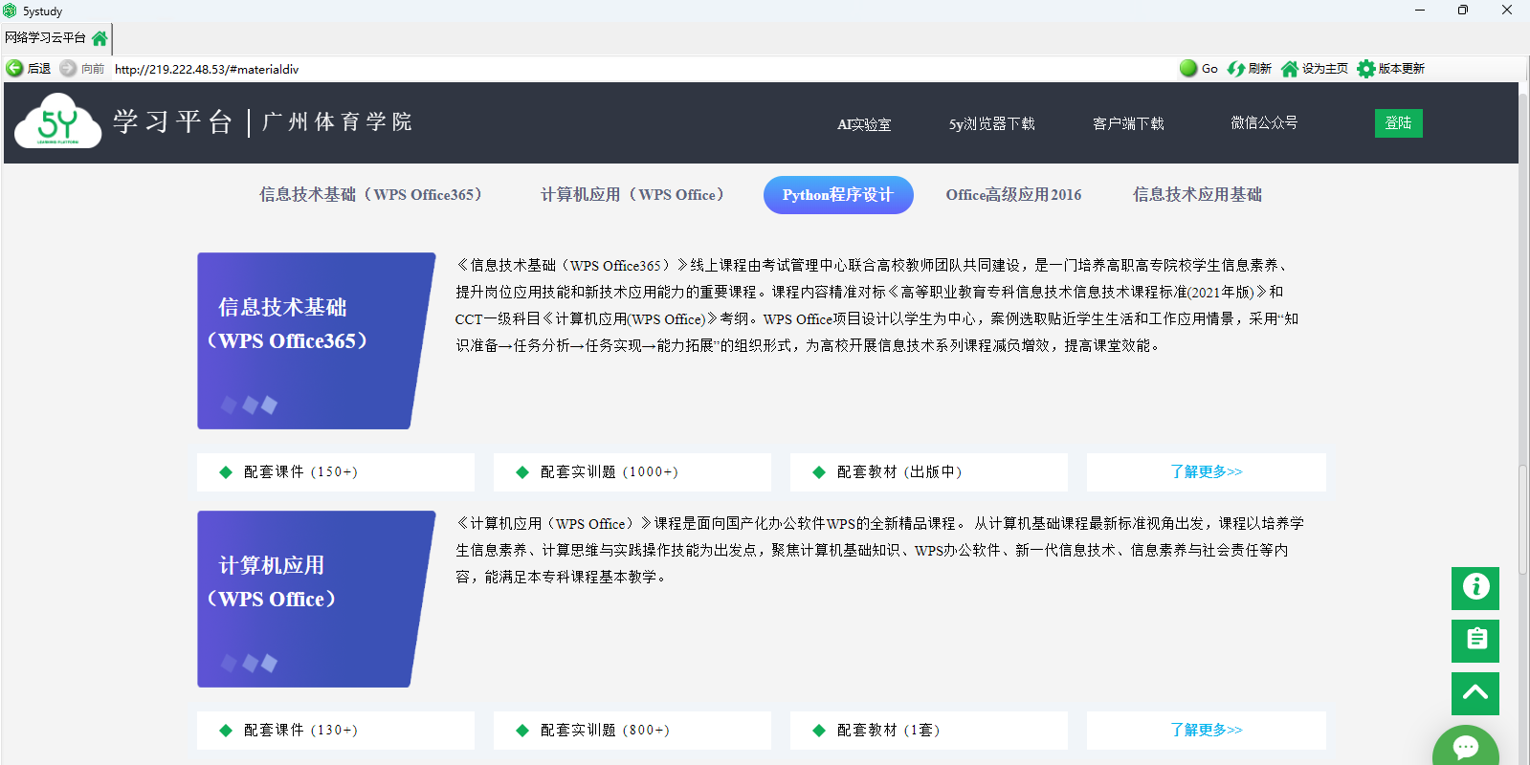Click the green 登陆 login button
Screen dimensions: 1530x765
(x=1398, y=123)
